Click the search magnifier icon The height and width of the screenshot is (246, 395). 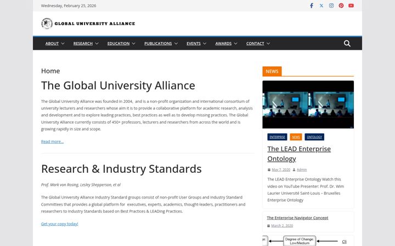click(347, 43)
